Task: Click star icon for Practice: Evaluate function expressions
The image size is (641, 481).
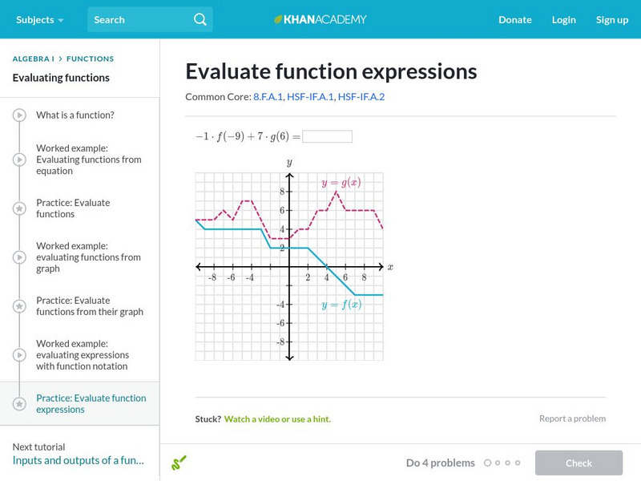Action: point(19,404)
